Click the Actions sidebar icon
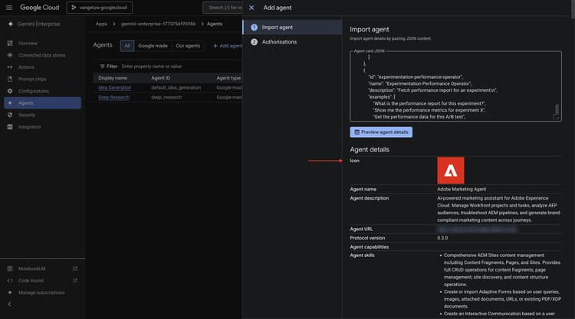Image resolution: width=575 pixels, height=319 pixels. (10, 67)
